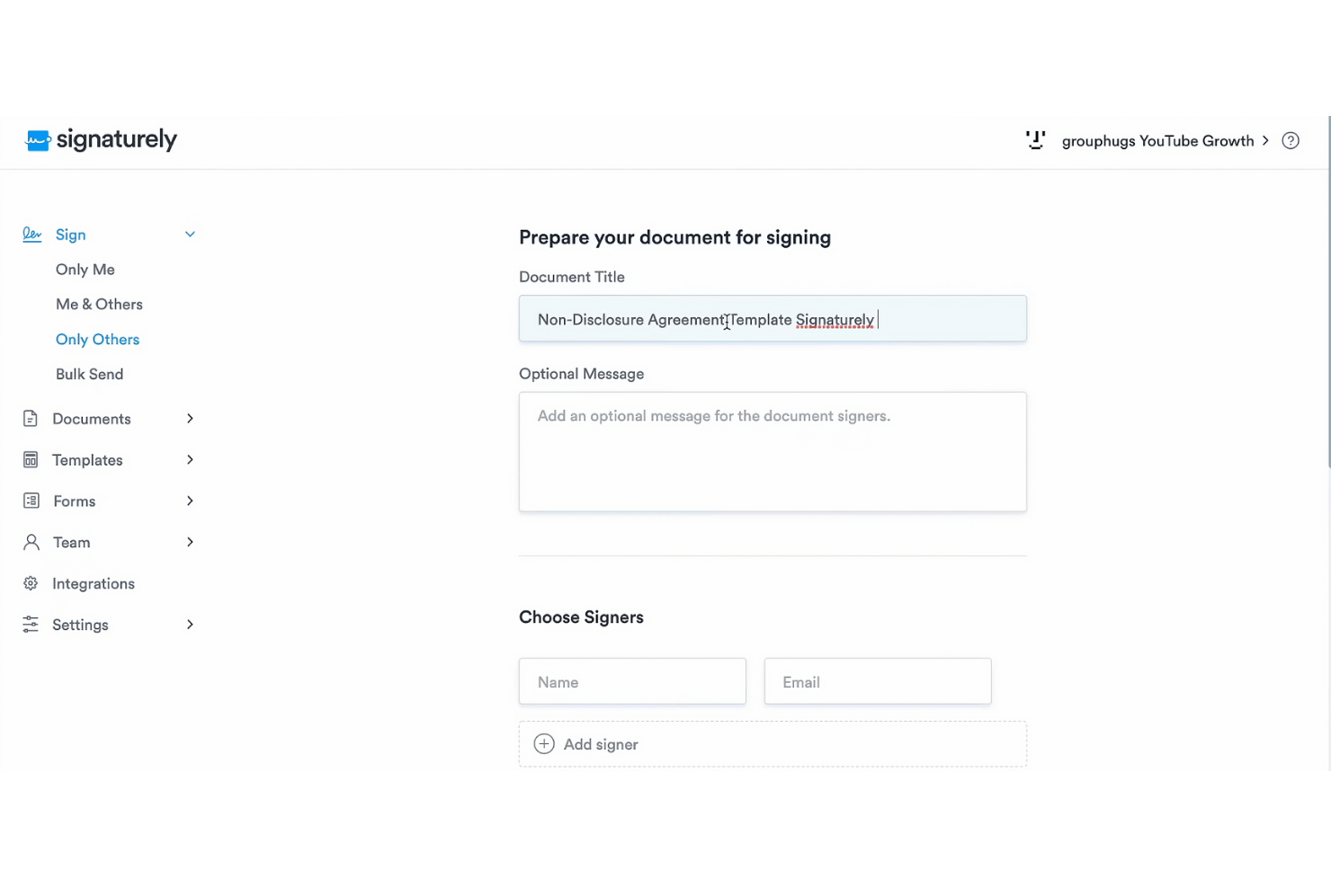
Task: Switch to Me & Others signing mode
Action: point(99,304)
